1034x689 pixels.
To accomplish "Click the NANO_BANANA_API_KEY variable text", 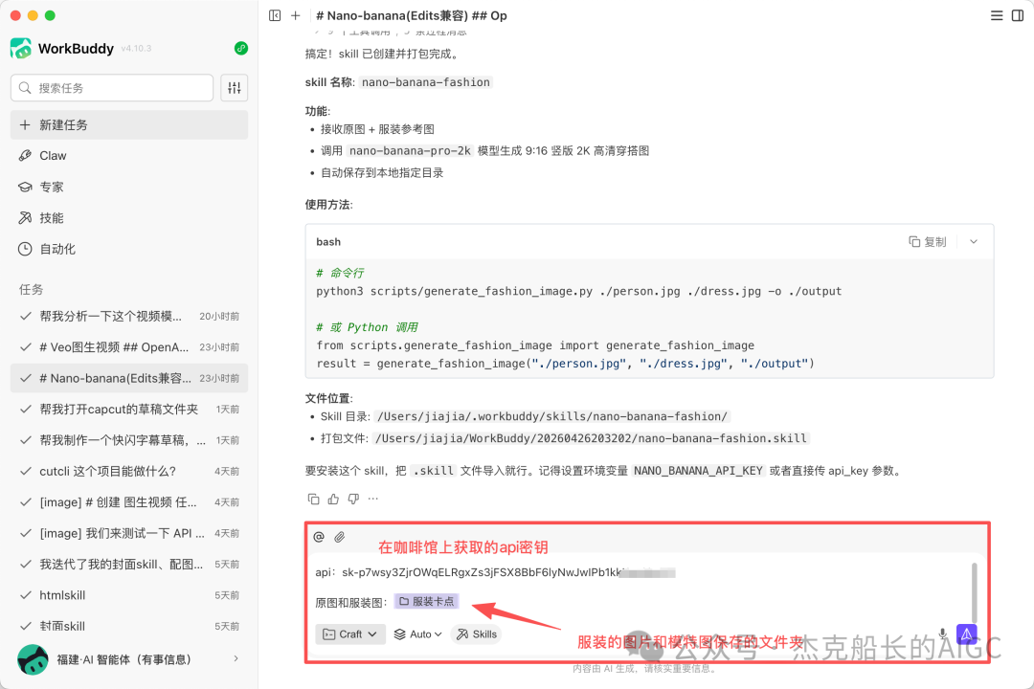I will point(698,471).
